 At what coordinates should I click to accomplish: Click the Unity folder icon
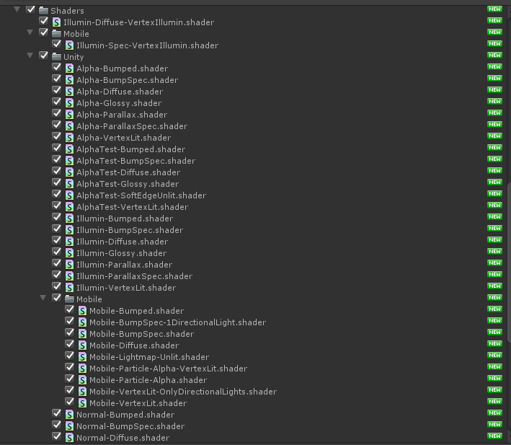(x=56, y=57)
